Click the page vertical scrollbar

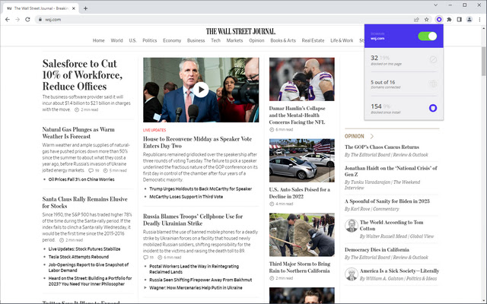(484, 61)
